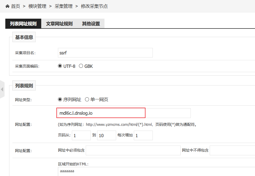Viewport: 255px width, 176px height.
Task: Click the 到 end page input showing 10
Action: (107, 135)
